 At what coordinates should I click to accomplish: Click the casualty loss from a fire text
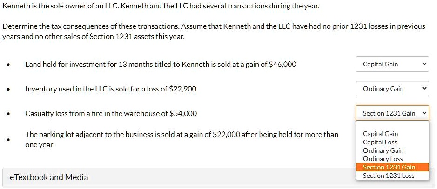click(x=111, y=113)
